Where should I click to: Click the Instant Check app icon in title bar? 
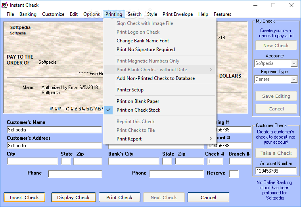pos(5,5)
